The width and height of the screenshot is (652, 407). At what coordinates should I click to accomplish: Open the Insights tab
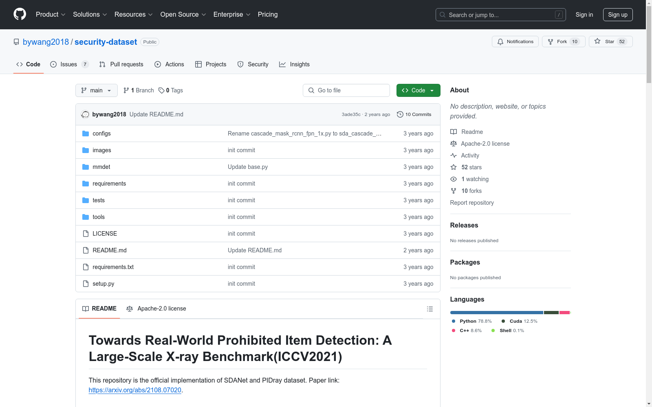295,64
